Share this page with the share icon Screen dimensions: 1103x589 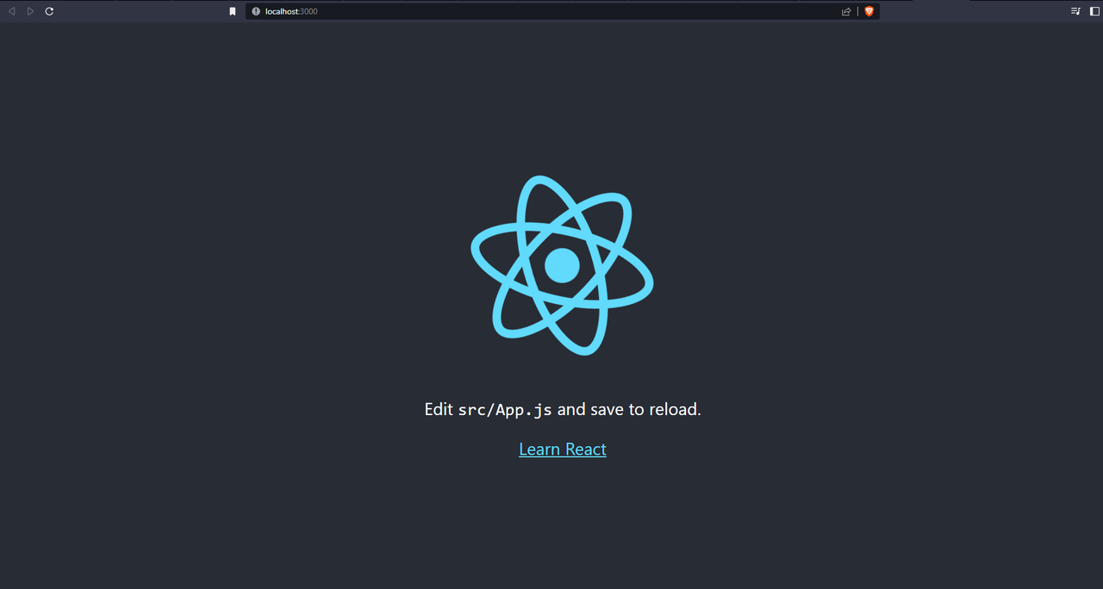(846, 11)
